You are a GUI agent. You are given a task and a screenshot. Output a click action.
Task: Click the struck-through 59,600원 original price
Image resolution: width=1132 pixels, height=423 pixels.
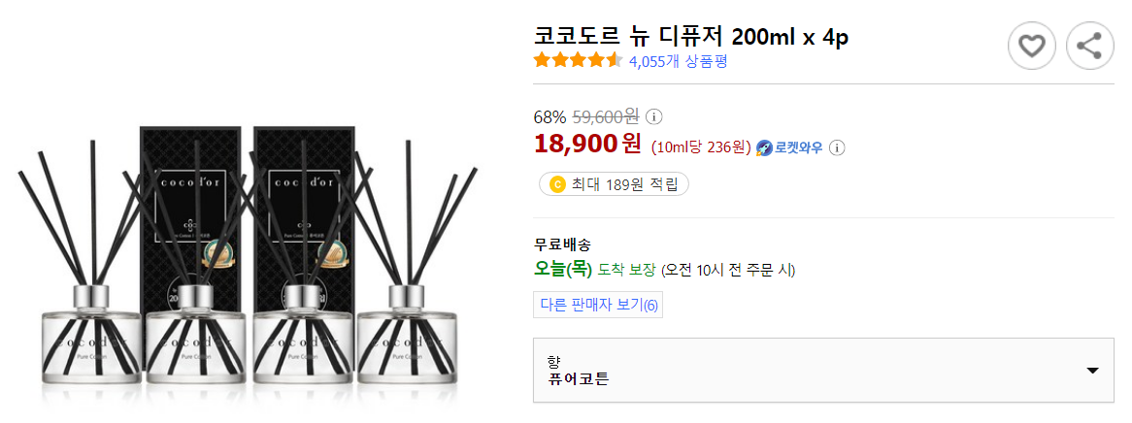(605, 116)
